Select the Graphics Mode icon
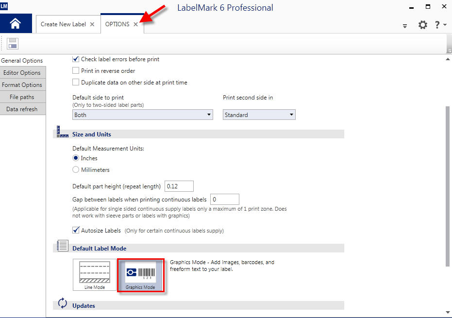The image size is (452, 318). point(140,275)
